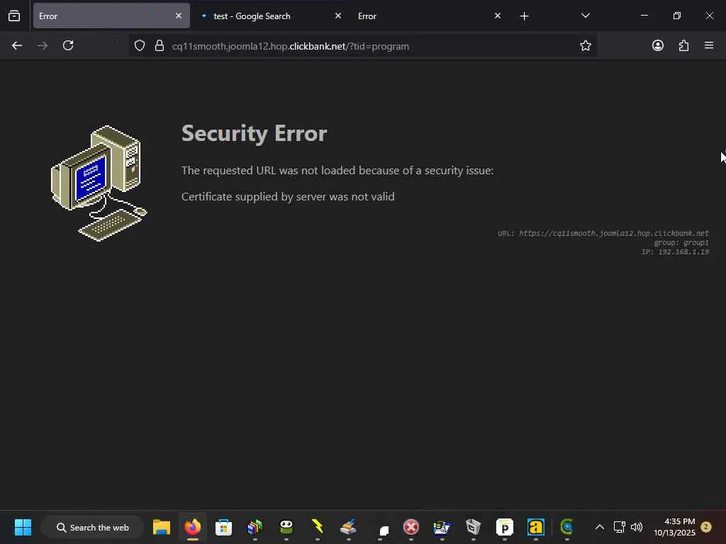726x544 pixels.
Task: Go back to the previous page
Action: pyautogui.click(x=17, y=46)
